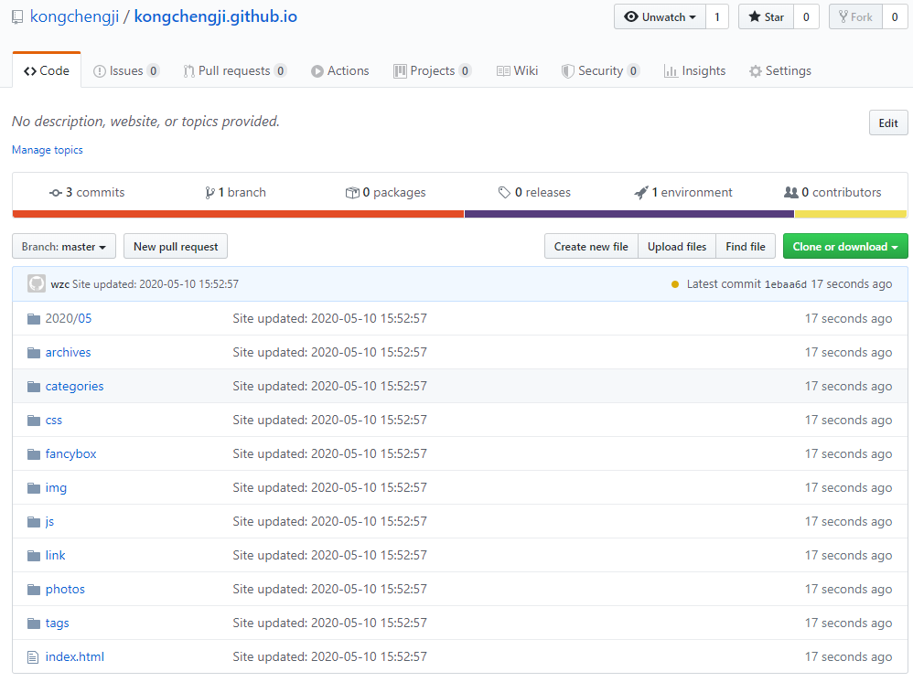Click the purple segment of language bar
The height and width of the screenshot is (682, 913).
[629, 214]
